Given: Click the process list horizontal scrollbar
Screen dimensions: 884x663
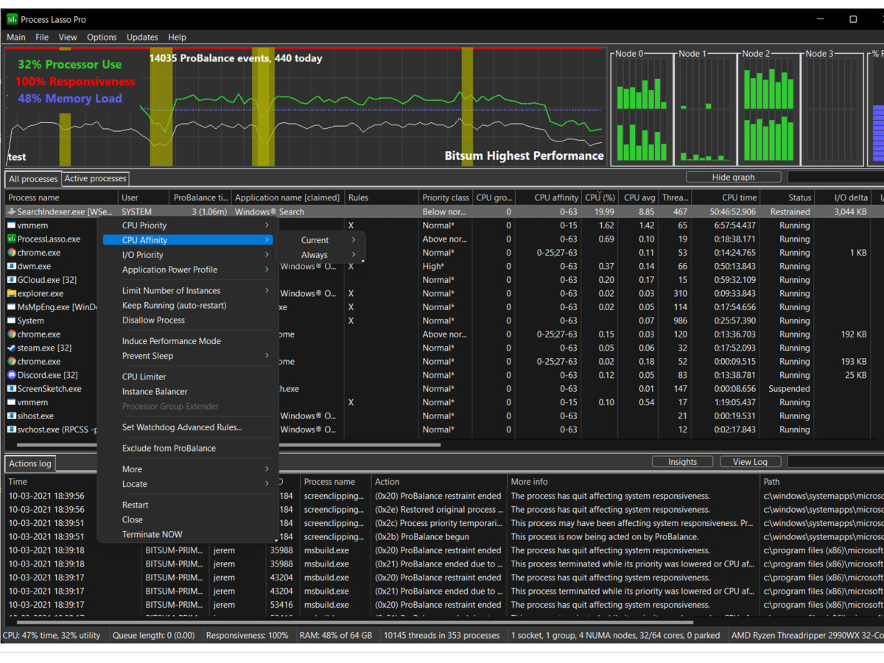Looking at the screenshot, I should (x=228, y=445).
